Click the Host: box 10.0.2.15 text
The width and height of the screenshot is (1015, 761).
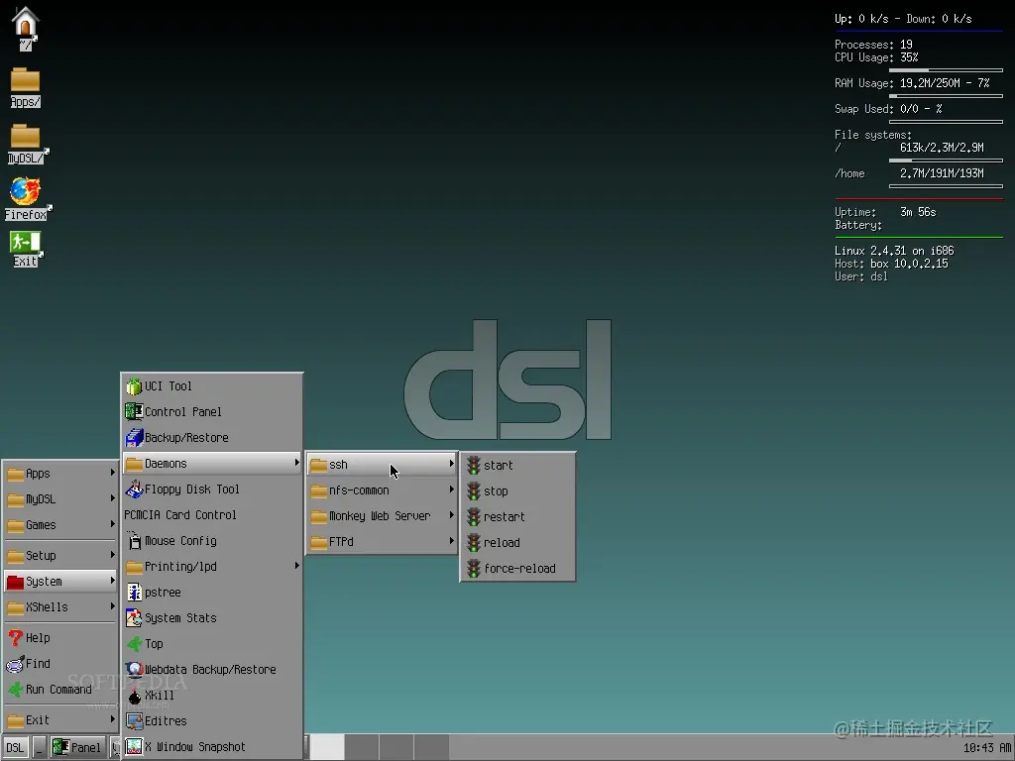point(891,264)
